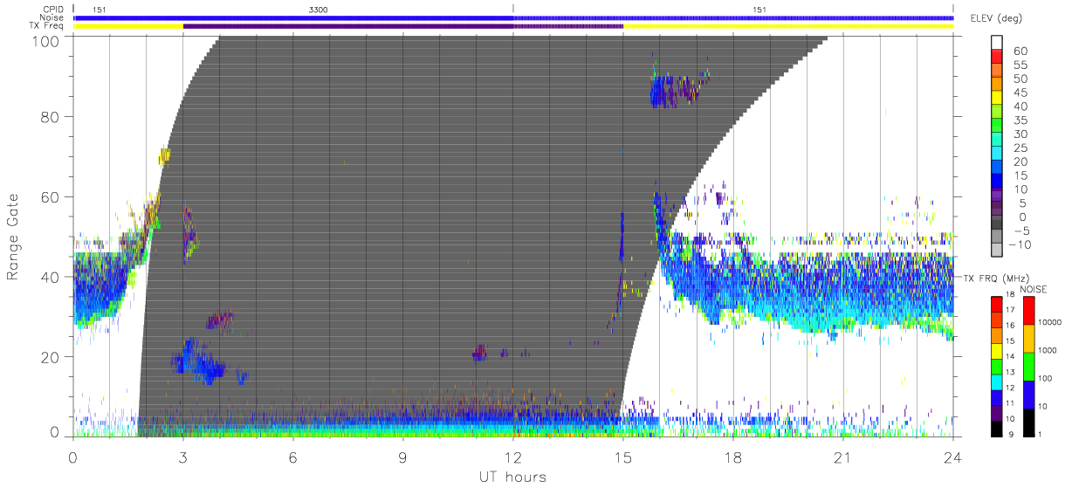Click the CPID value 3300

tap(318, 10)
